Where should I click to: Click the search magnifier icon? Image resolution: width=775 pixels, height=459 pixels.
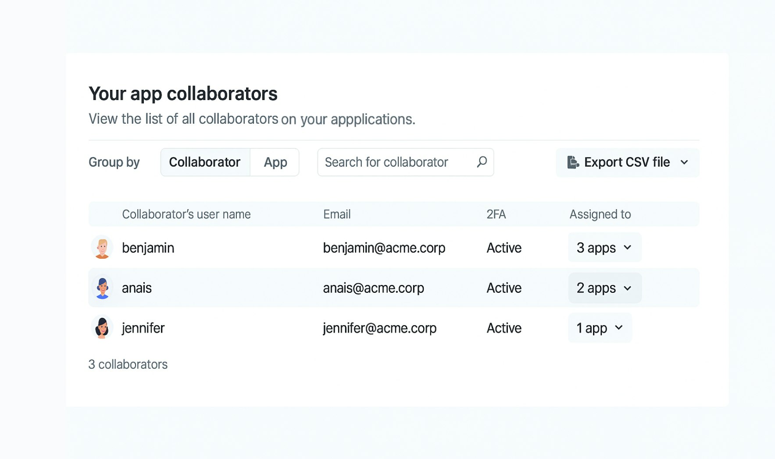pyautogui.click(x=482, y=162)
